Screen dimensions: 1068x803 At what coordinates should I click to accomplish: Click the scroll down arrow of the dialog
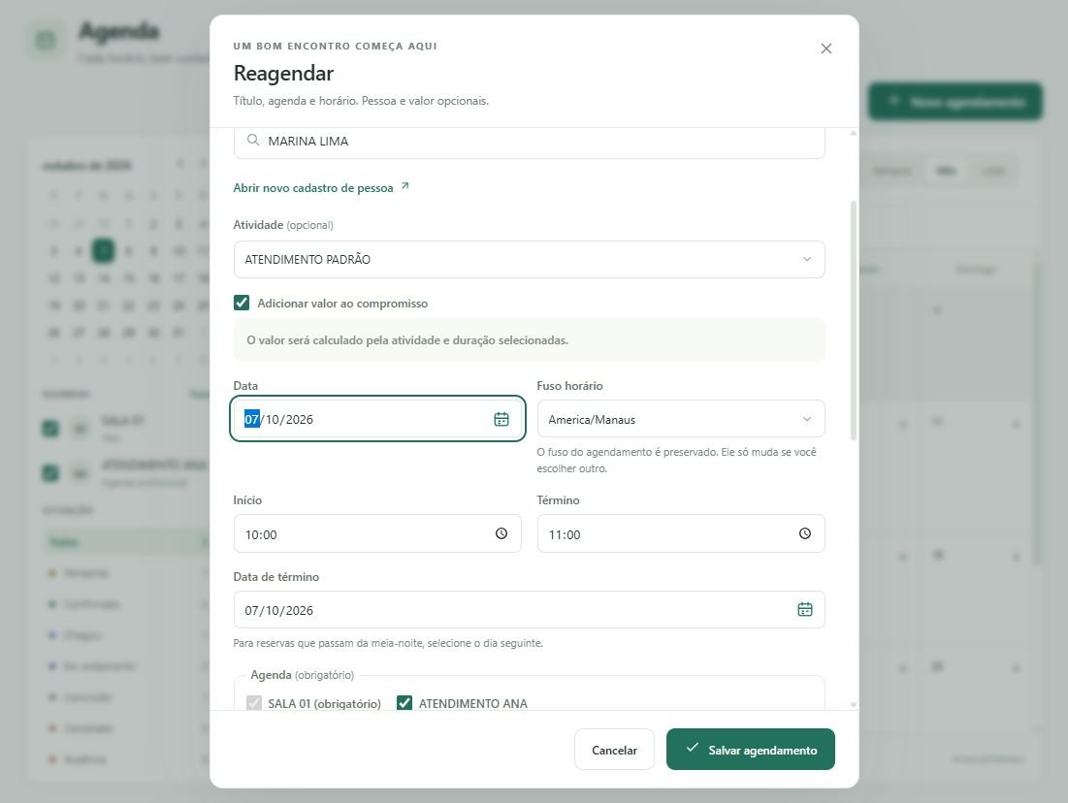pyautogui.click(x=853, y=705)
